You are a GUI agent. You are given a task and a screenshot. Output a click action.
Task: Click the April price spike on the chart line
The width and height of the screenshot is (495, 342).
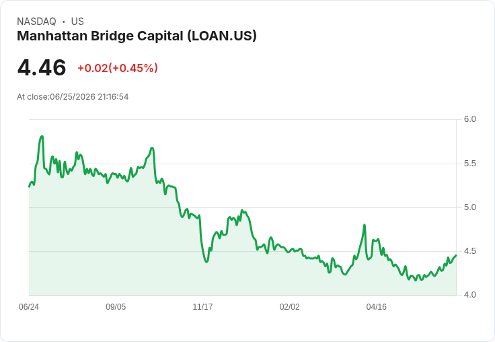(365, 225)
